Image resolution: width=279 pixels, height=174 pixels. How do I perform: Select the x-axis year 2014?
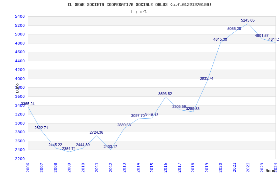pos(138,168)
